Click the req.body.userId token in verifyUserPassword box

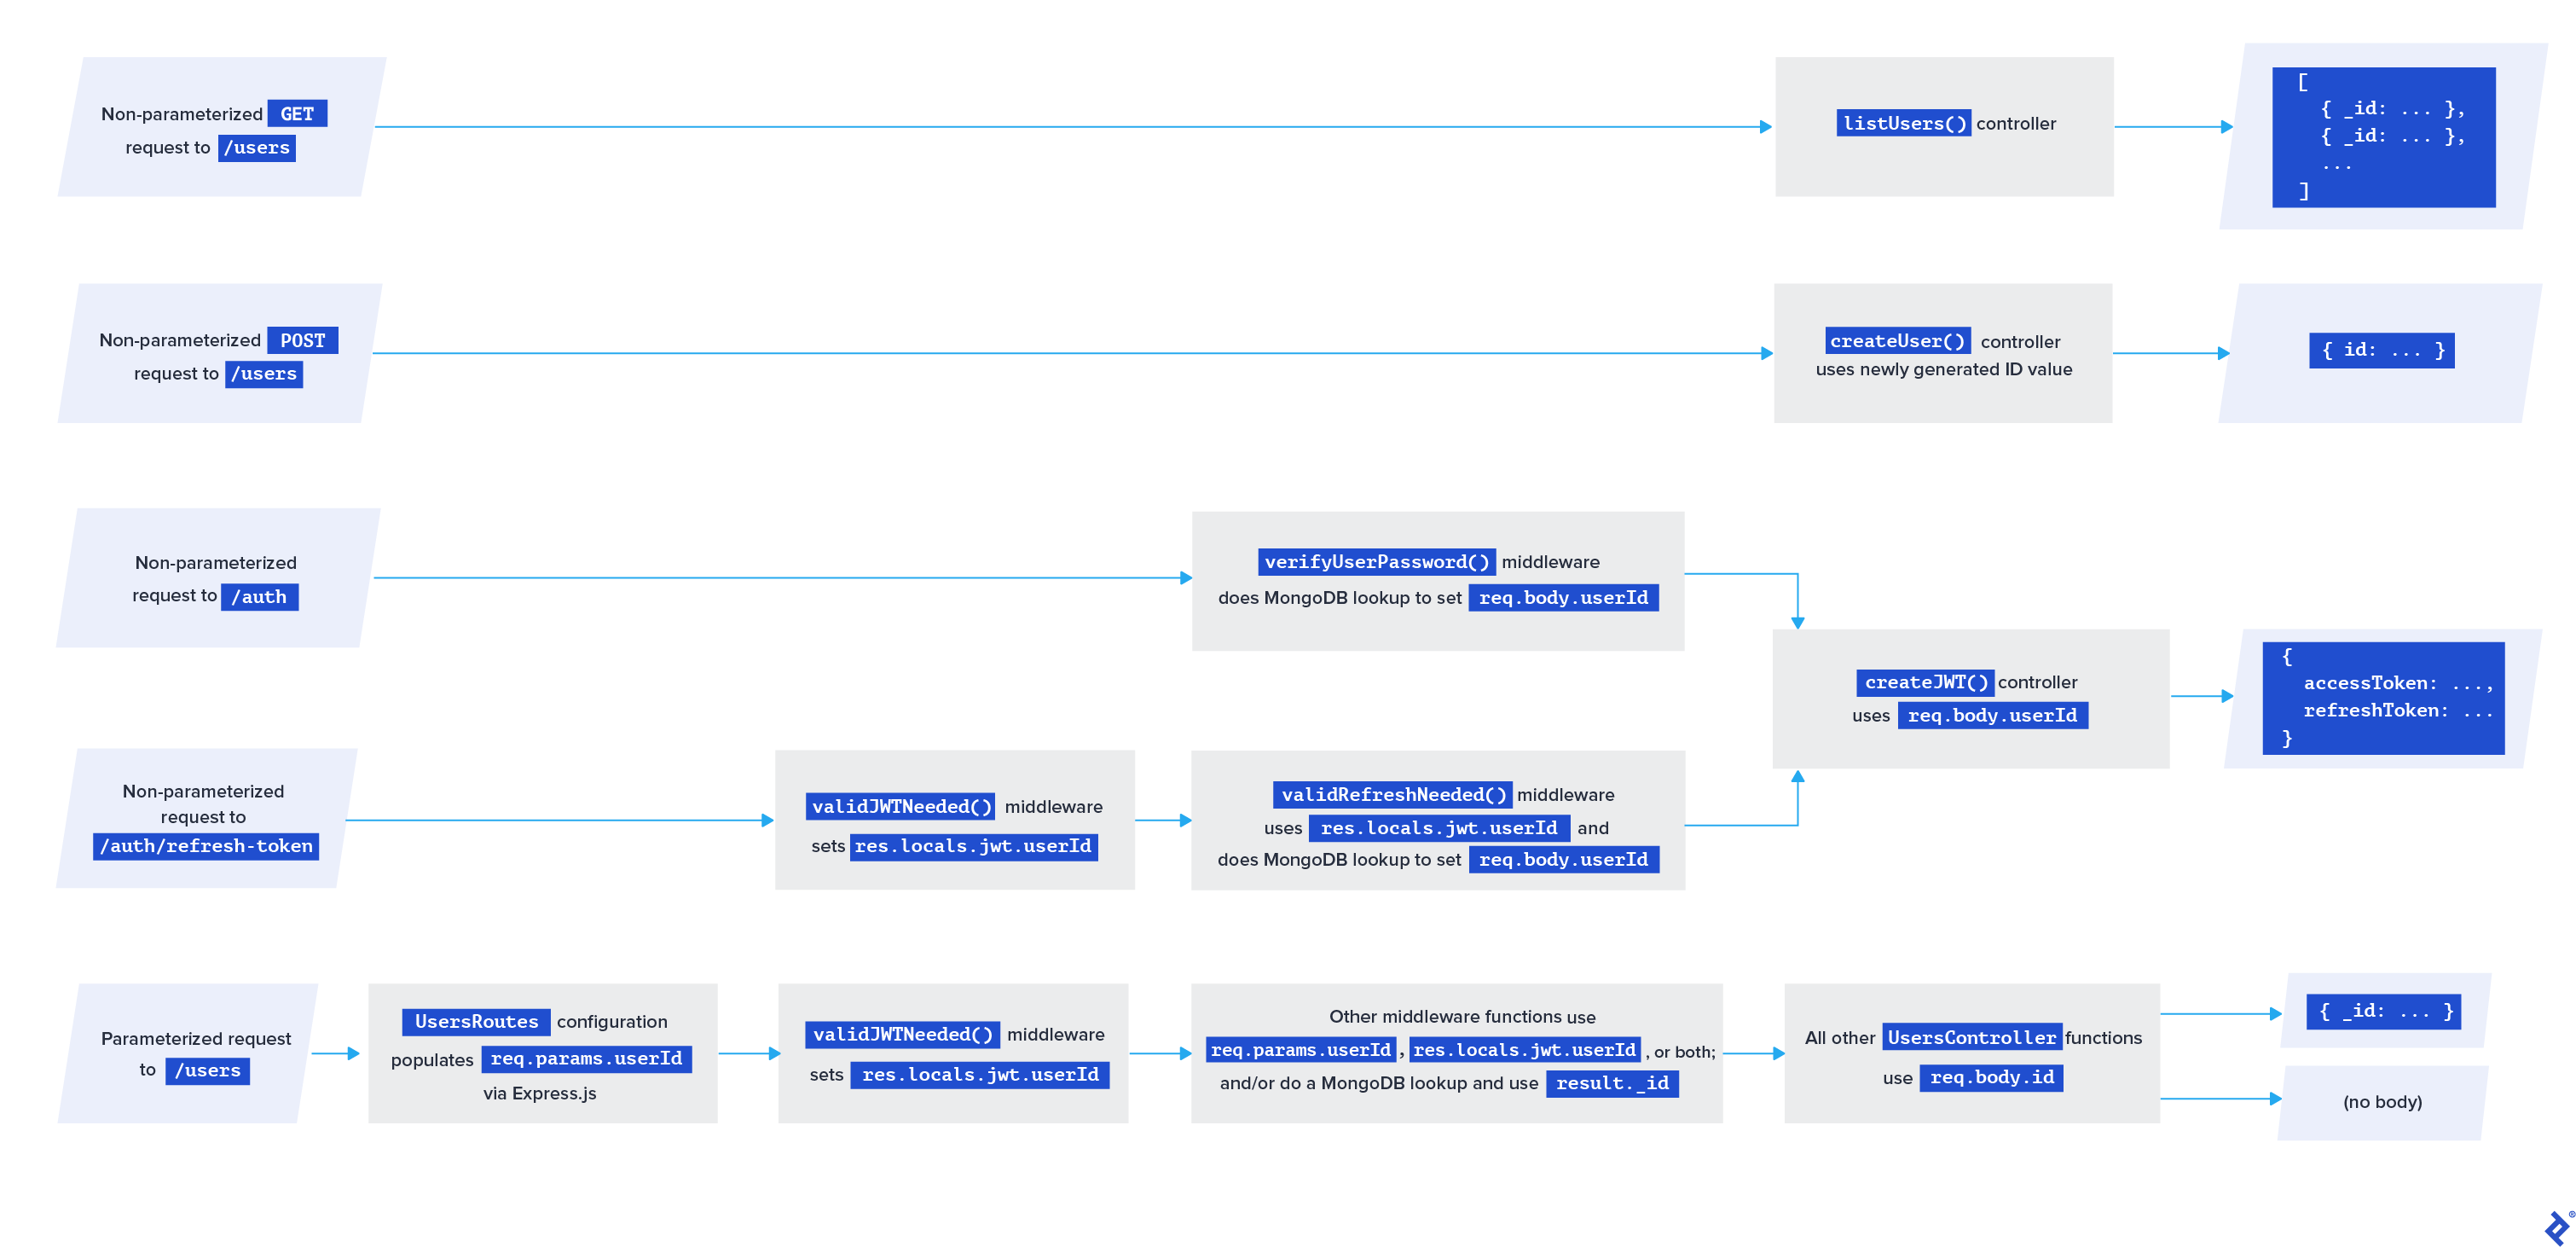1562,598
